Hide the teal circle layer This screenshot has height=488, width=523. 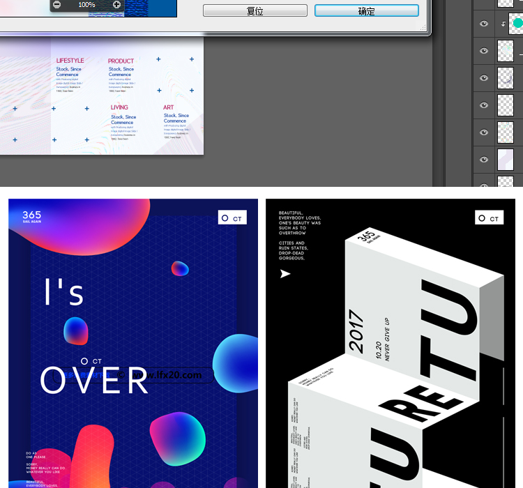pyautogui.click(x=484, y=24)
